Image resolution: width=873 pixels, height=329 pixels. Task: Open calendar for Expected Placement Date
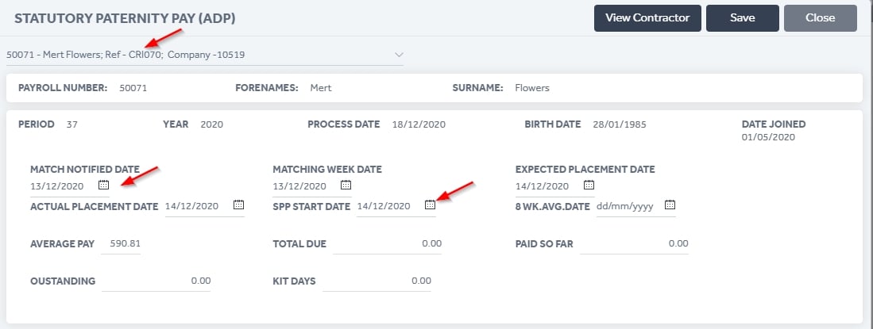click(x=589, y=185)
